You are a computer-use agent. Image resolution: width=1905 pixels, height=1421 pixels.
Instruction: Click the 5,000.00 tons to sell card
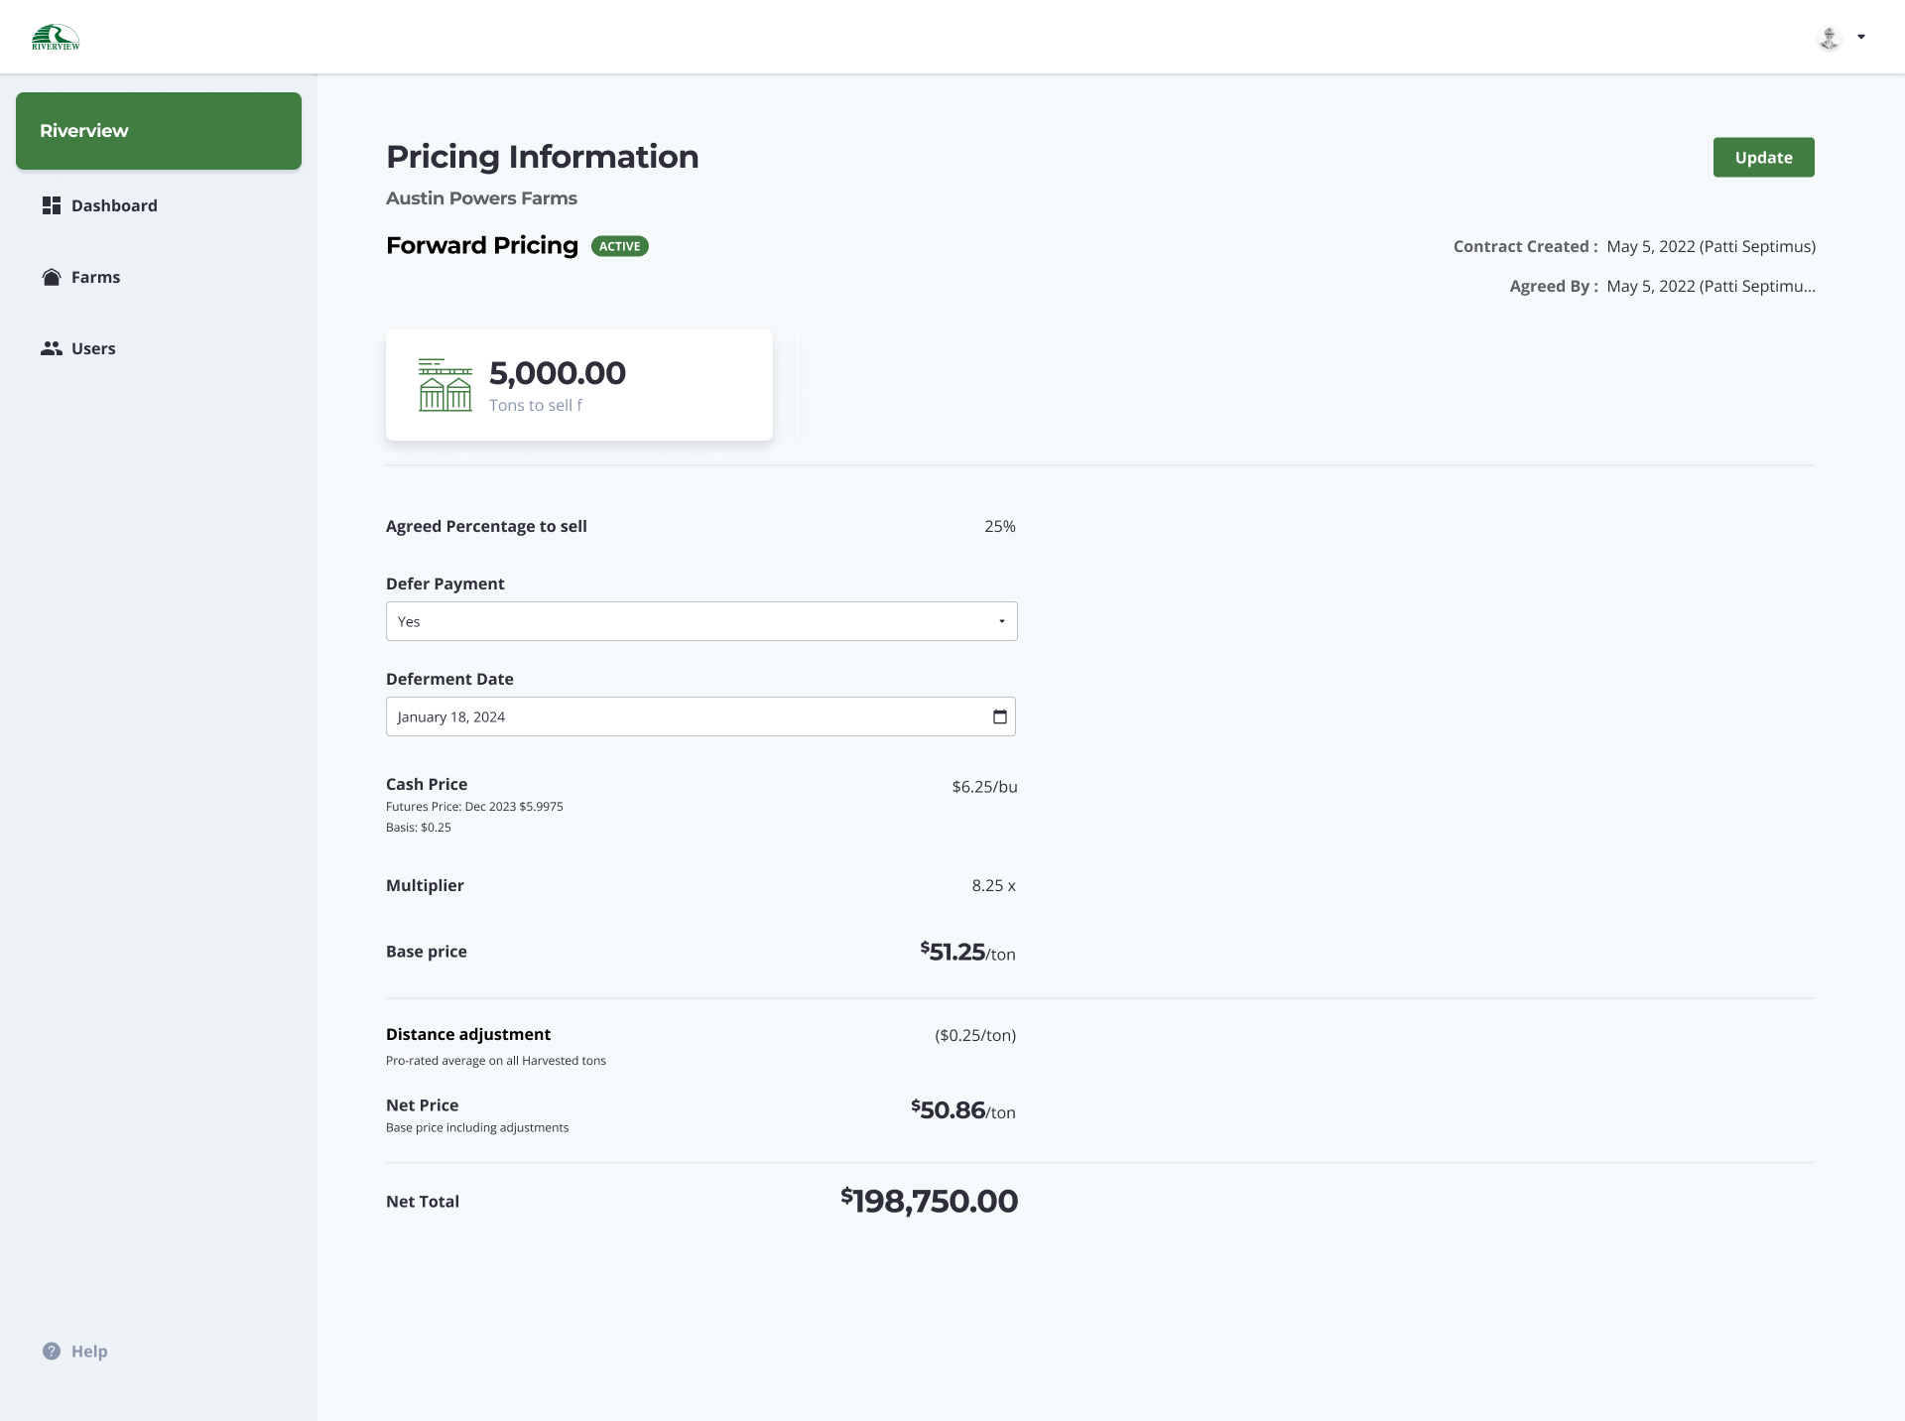[x=578, y=385]
